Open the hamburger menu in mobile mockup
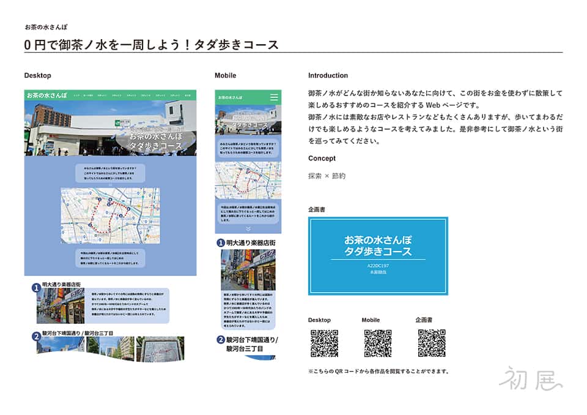587x415 pixels. [274, 97]
